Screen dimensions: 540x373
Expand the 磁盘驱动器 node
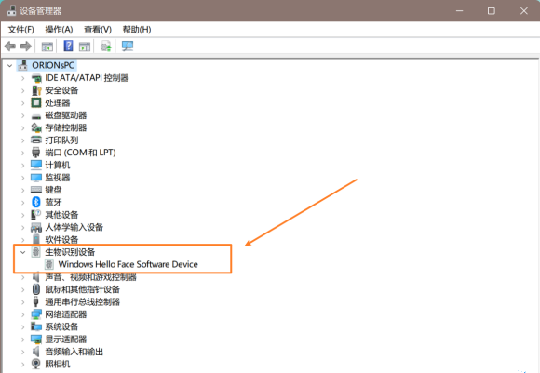(x=23, y=115)
